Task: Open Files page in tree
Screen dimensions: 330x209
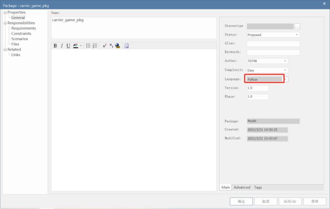Action: pos(15,44)
